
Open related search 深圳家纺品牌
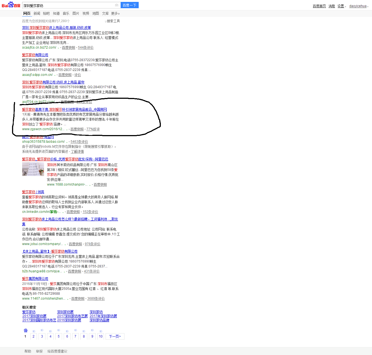tap(100, 320)
